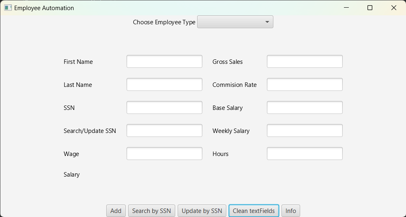The width and height of the screenshot is (406, 217).
Task: Click the Commision Rate label
Action: click(x=234, y=84)
